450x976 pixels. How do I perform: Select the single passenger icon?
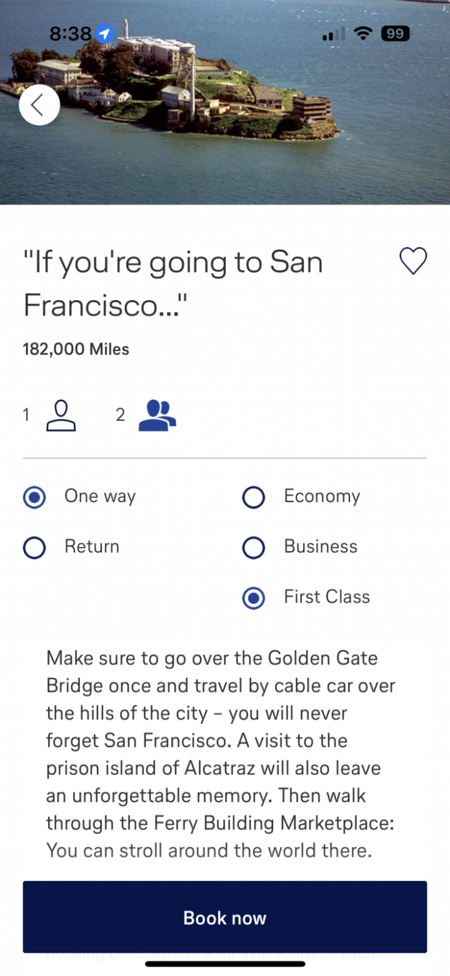tap(61, 416)
